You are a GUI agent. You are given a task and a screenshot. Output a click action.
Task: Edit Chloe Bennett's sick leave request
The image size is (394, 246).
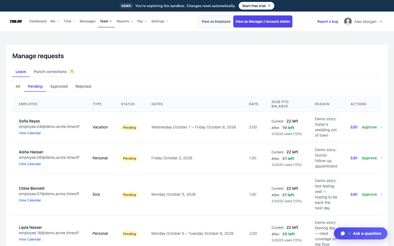[354, 194]
